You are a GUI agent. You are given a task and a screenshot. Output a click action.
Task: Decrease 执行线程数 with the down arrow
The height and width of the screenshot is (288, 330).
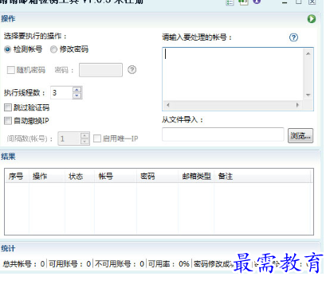pyautogui.click(x=77, y=95)
